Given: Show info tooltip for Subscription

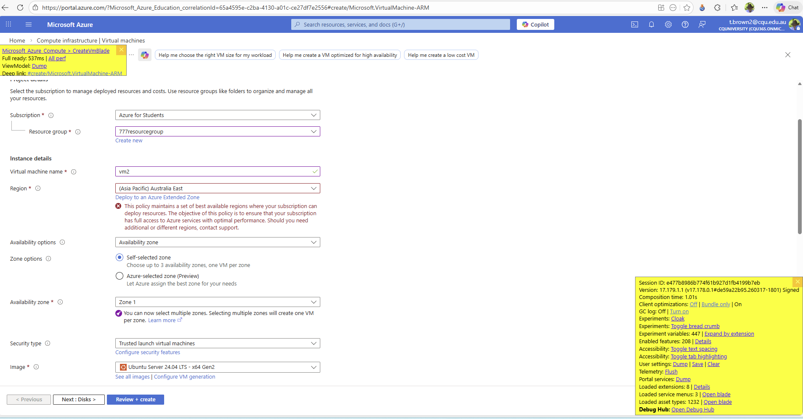Looking at the screenshot, I should [x=51, y=115].
